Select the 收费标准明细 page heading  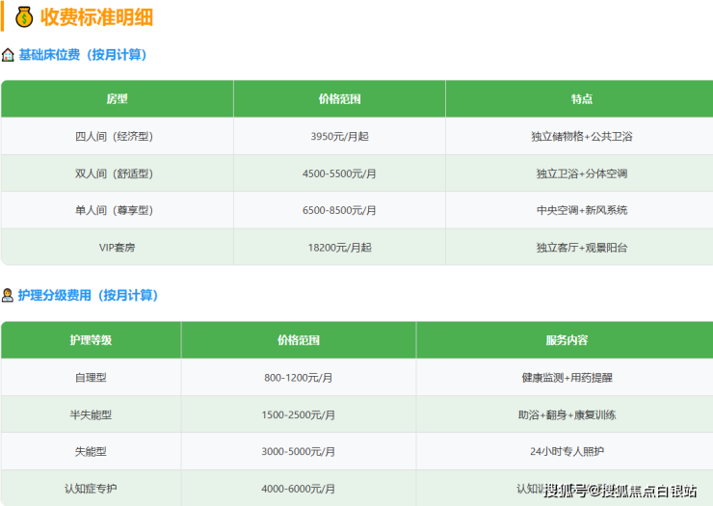(x=96, y=17)
